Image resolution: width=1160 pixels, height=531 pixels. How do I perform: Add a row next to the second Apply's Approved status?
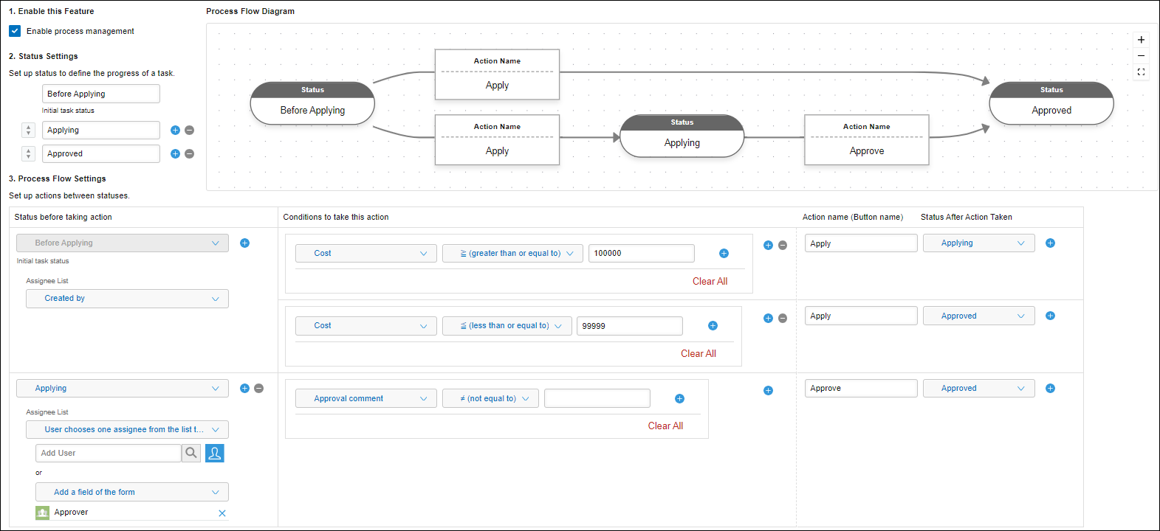[x=1050, y=316]
